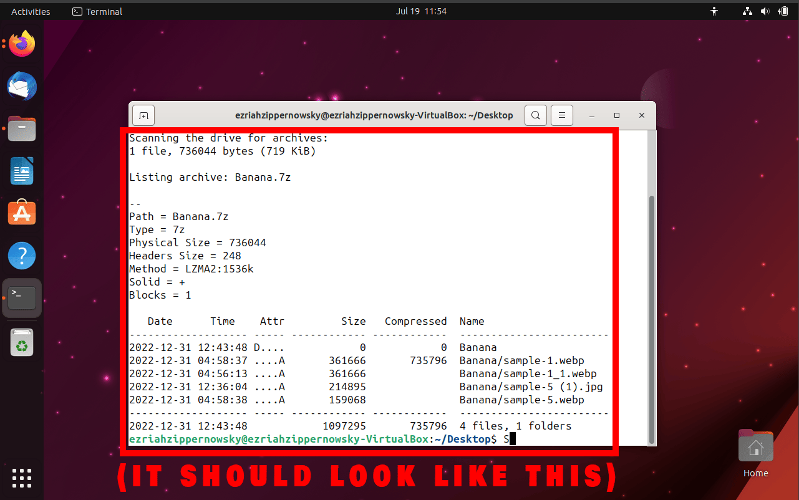This screenshot has width=799, height=500.
Task: Launch LibreOffice Writer
Action: click(x=21, y=171)
